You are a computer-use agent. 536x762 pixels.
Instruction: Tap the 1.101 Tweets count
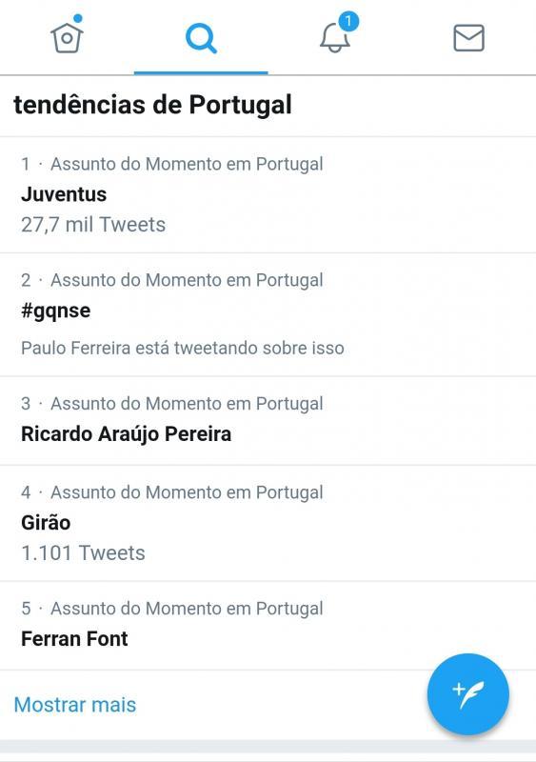[83, 553]
